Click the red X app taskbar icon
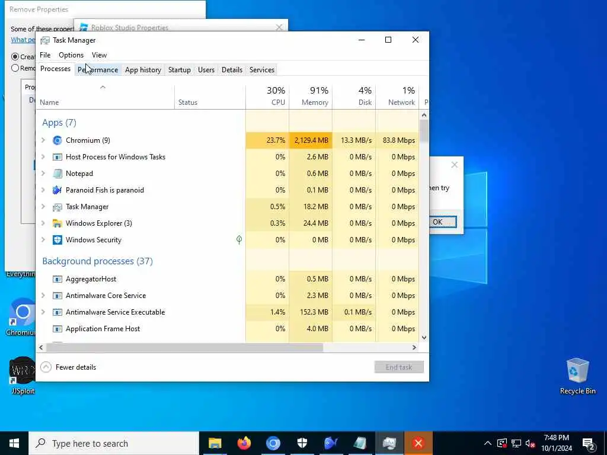The height and width of the screenshot is (455, 607). pos(418,443)
